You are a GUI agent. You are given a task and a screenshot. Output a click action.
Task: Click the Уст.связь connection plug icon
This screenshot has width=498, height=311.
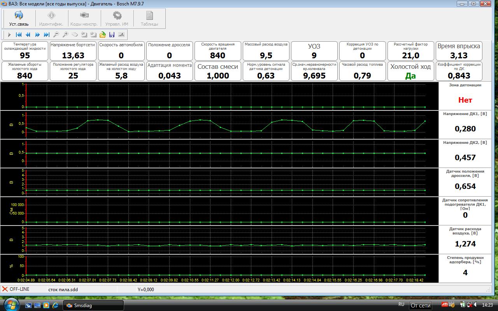click(x=19, y=16)
